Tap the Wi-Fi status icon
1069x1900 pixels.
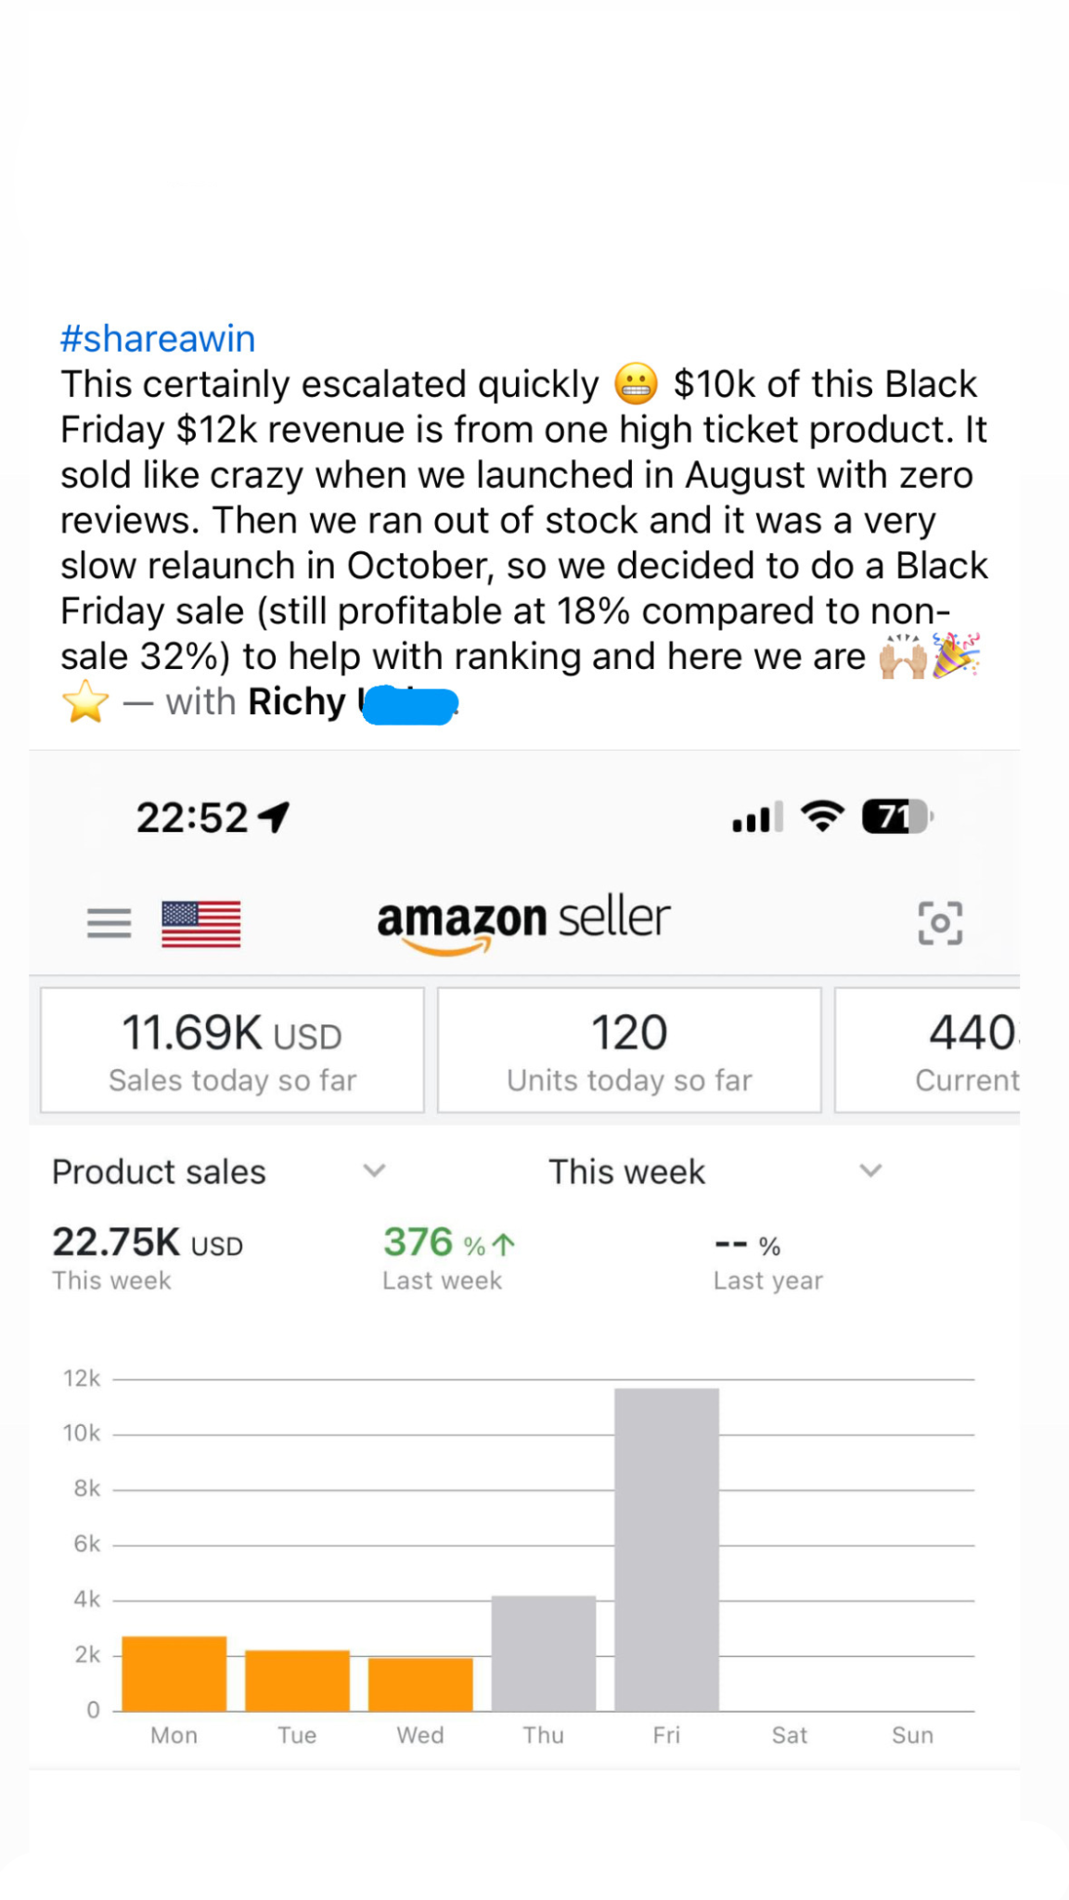click(822, 816)
